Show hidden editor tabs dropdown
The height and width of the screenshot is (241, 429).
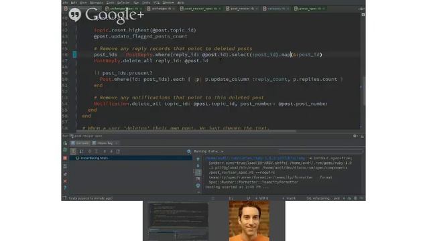pyautogui.click(x=361, y=9)
